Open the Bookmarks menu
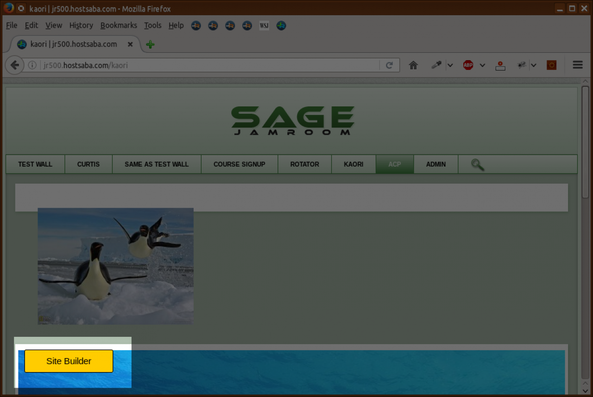This screenshot has width=593, height=397. 119,25
